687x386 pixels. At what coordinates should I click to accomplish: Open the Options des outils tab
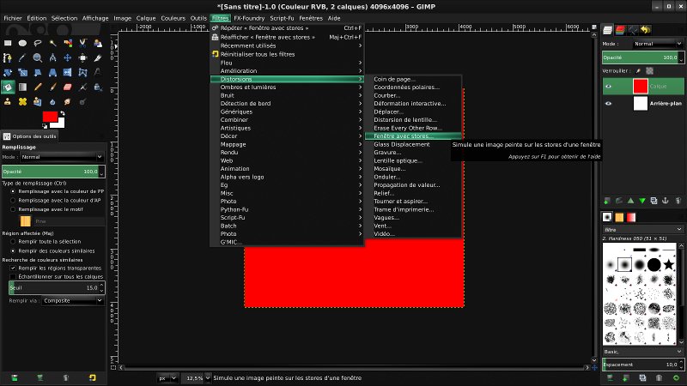[x=30, y=136]
